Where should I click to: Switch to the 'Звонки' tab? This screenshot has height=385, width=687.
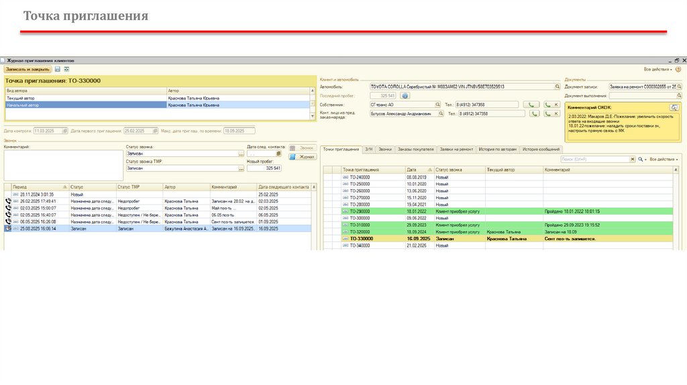pos(384,149)
